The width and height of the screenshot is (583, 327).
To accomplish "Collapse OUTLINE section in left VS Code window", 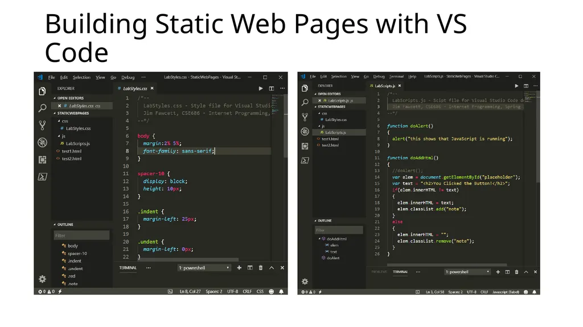I will [55, 225].
